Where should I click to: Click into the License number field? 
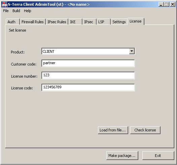pos(88,75)
